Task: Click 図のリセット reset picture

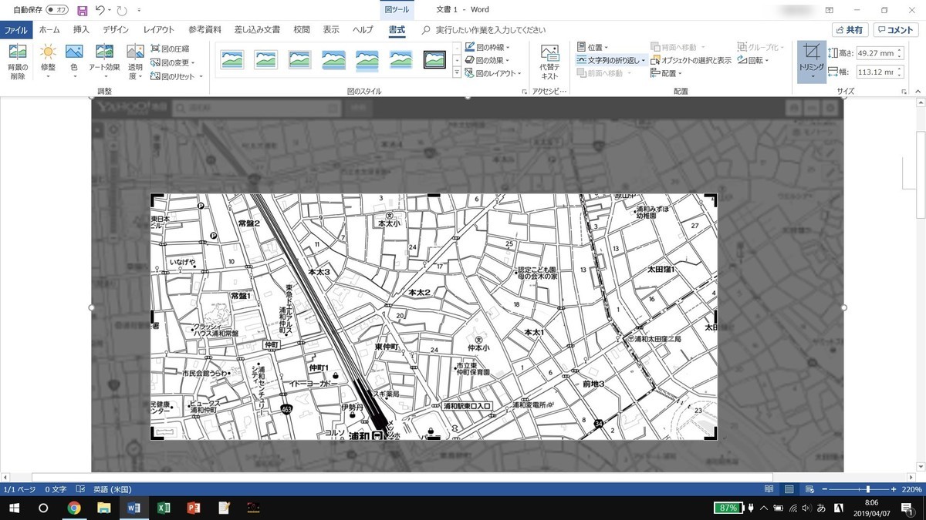Action: tap(177, 76)
